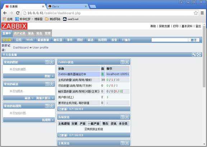Open menu icon of 常用的图形 widget
The height and width of the screenshot is (147, 207).
47,62
